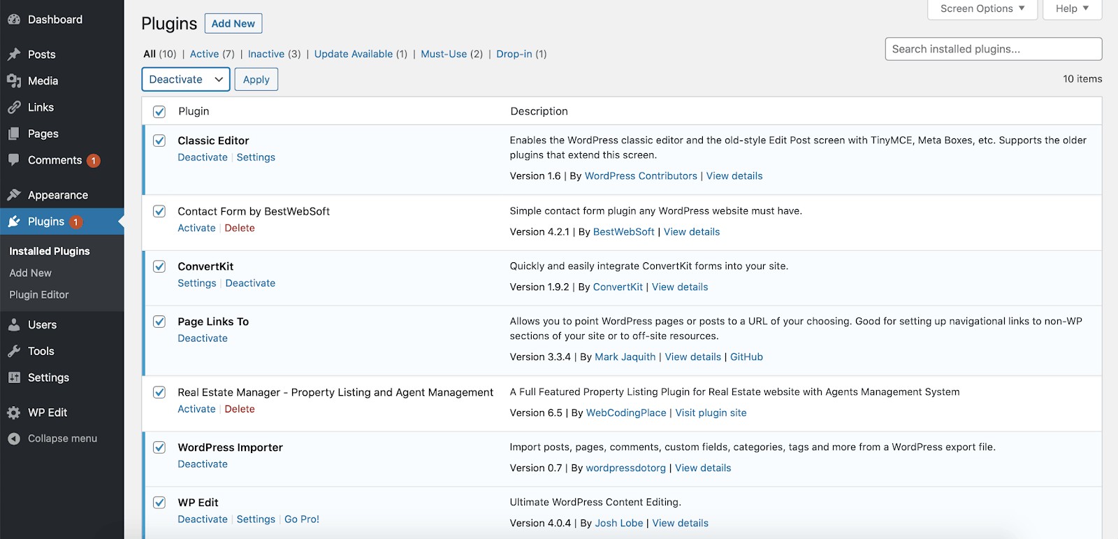Focus the Search installed plugins field
Image resolution: width=1118 pixels, height=539 pixels.
point(993,49)
